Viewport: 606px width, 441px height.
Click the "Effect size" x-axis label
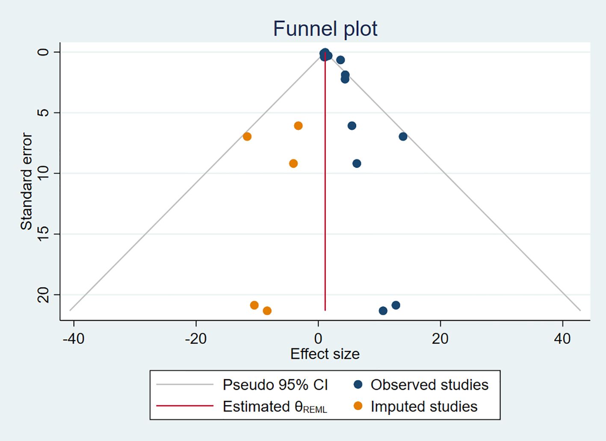(325, 354)
